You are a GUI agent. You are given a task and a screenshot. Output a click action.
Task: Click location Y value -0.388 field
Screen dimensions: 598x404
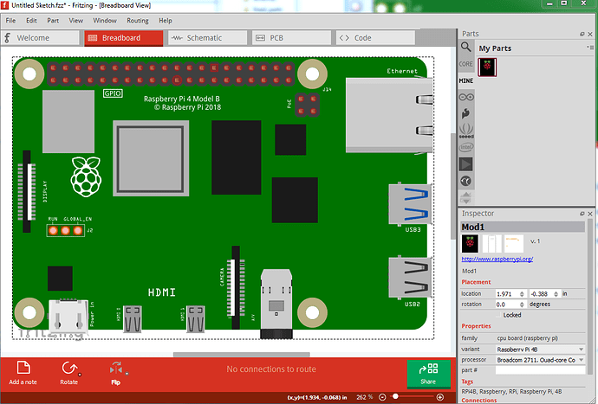[x=541, y=293]
